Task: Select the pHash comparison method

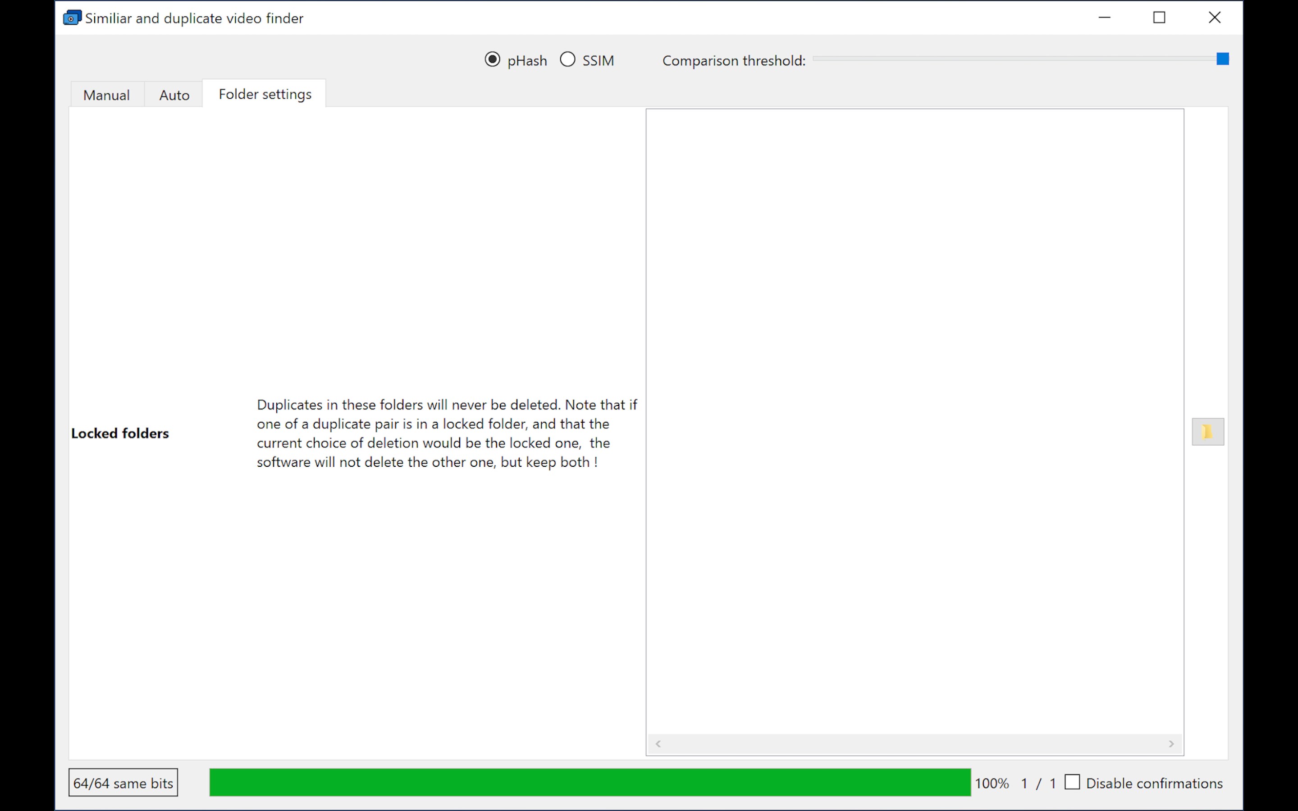Action: [x=492, y=59]
